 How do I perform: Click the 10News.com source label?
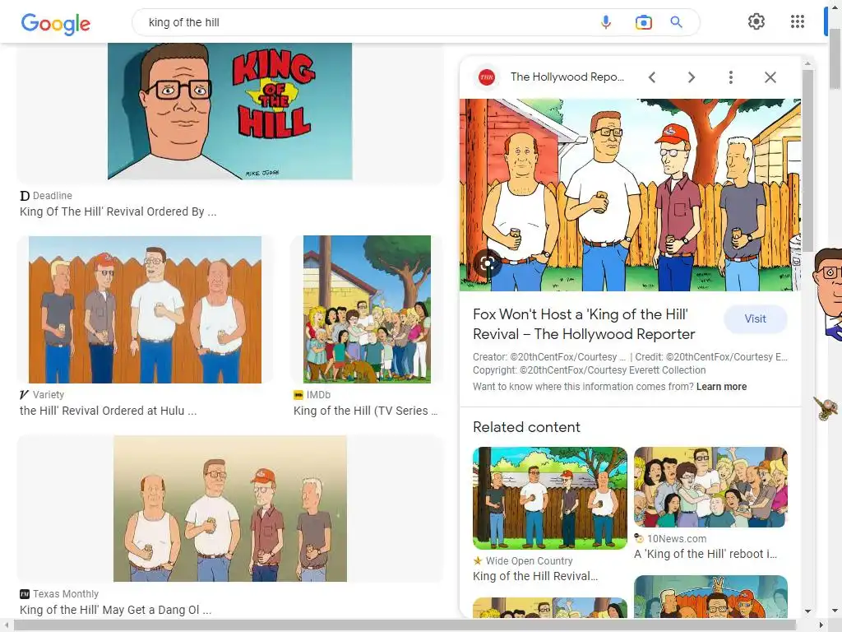677,538
